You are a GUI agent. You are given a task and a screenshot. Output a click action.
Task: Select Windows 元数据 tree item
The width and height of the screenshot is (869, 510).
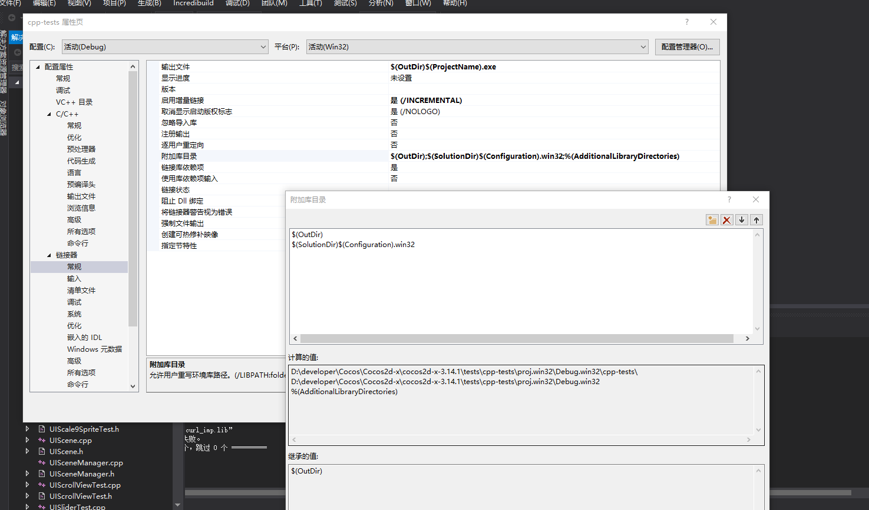[95, 349]
